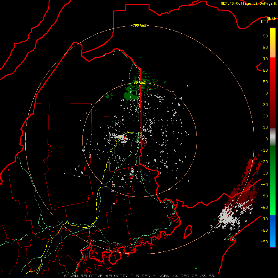The height and width of the screenshot is (278, 278).
Task: Click the 100 NMI range ring label
Action: coord(140,25)
